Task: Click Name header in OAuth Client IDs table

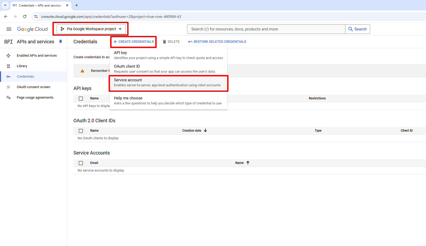Action: coord(94,131)
